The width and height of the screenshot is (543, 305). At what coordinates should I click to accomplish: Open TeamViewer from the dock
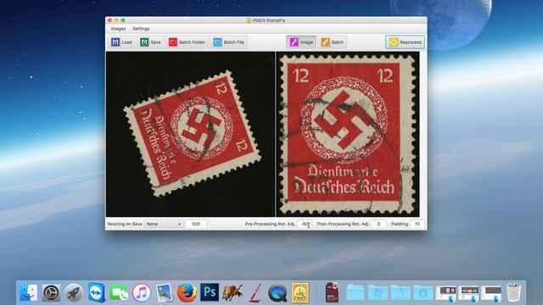(96, 292)
